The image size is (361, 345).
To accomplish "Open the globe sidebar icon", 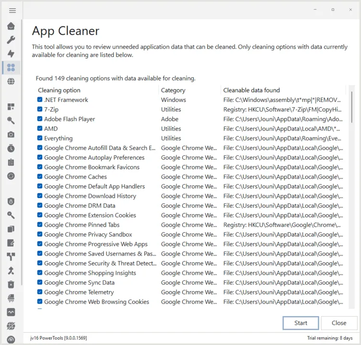I will (x=11, y=81).
